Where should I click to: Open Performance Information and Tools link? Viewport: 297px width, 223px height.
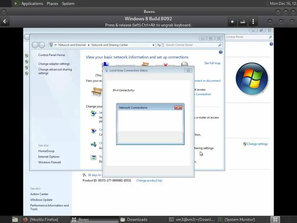pyautogui.click(x=49, y=207)
